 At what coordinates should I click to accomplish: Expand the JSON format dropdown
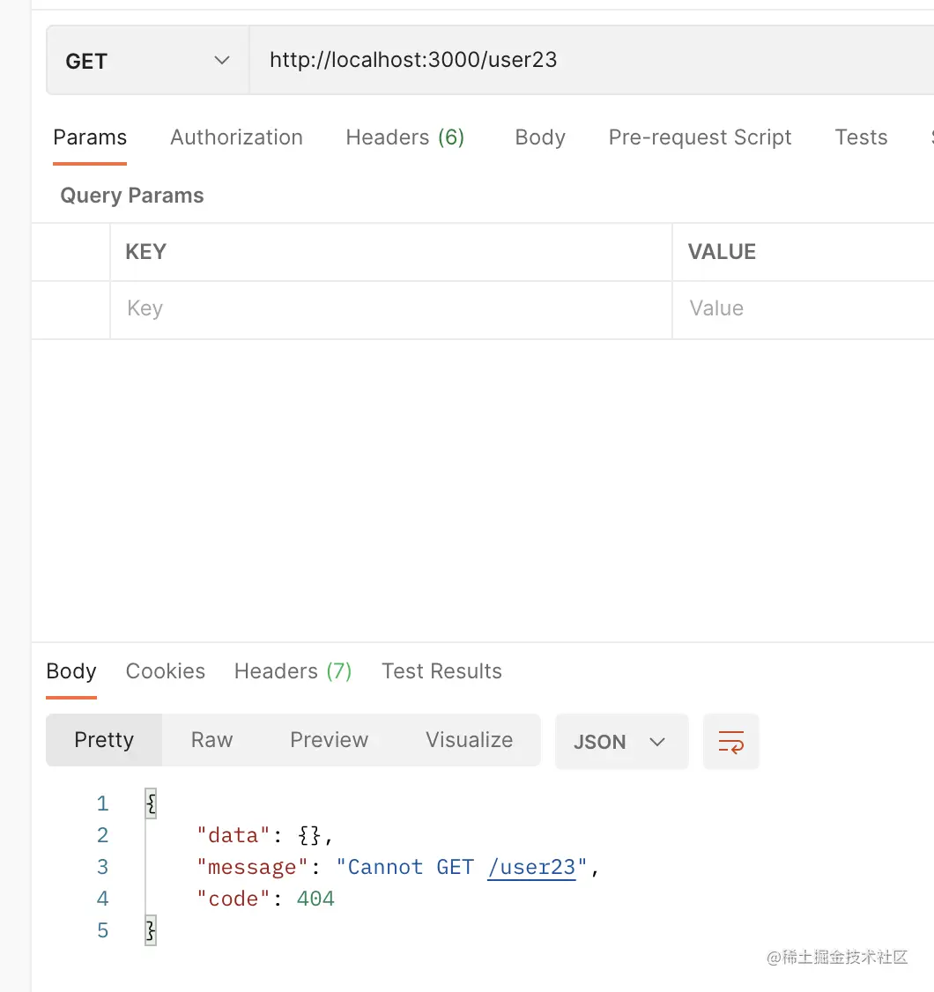tap(620, 742)
